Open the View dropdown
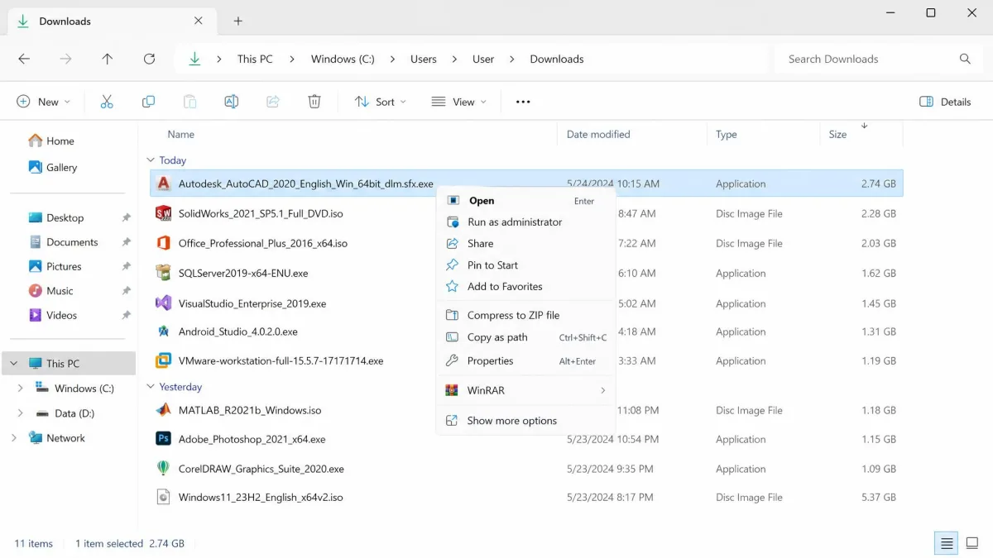Image resolution: width=993 pixels, height=558 pixels. pos(458,102)
